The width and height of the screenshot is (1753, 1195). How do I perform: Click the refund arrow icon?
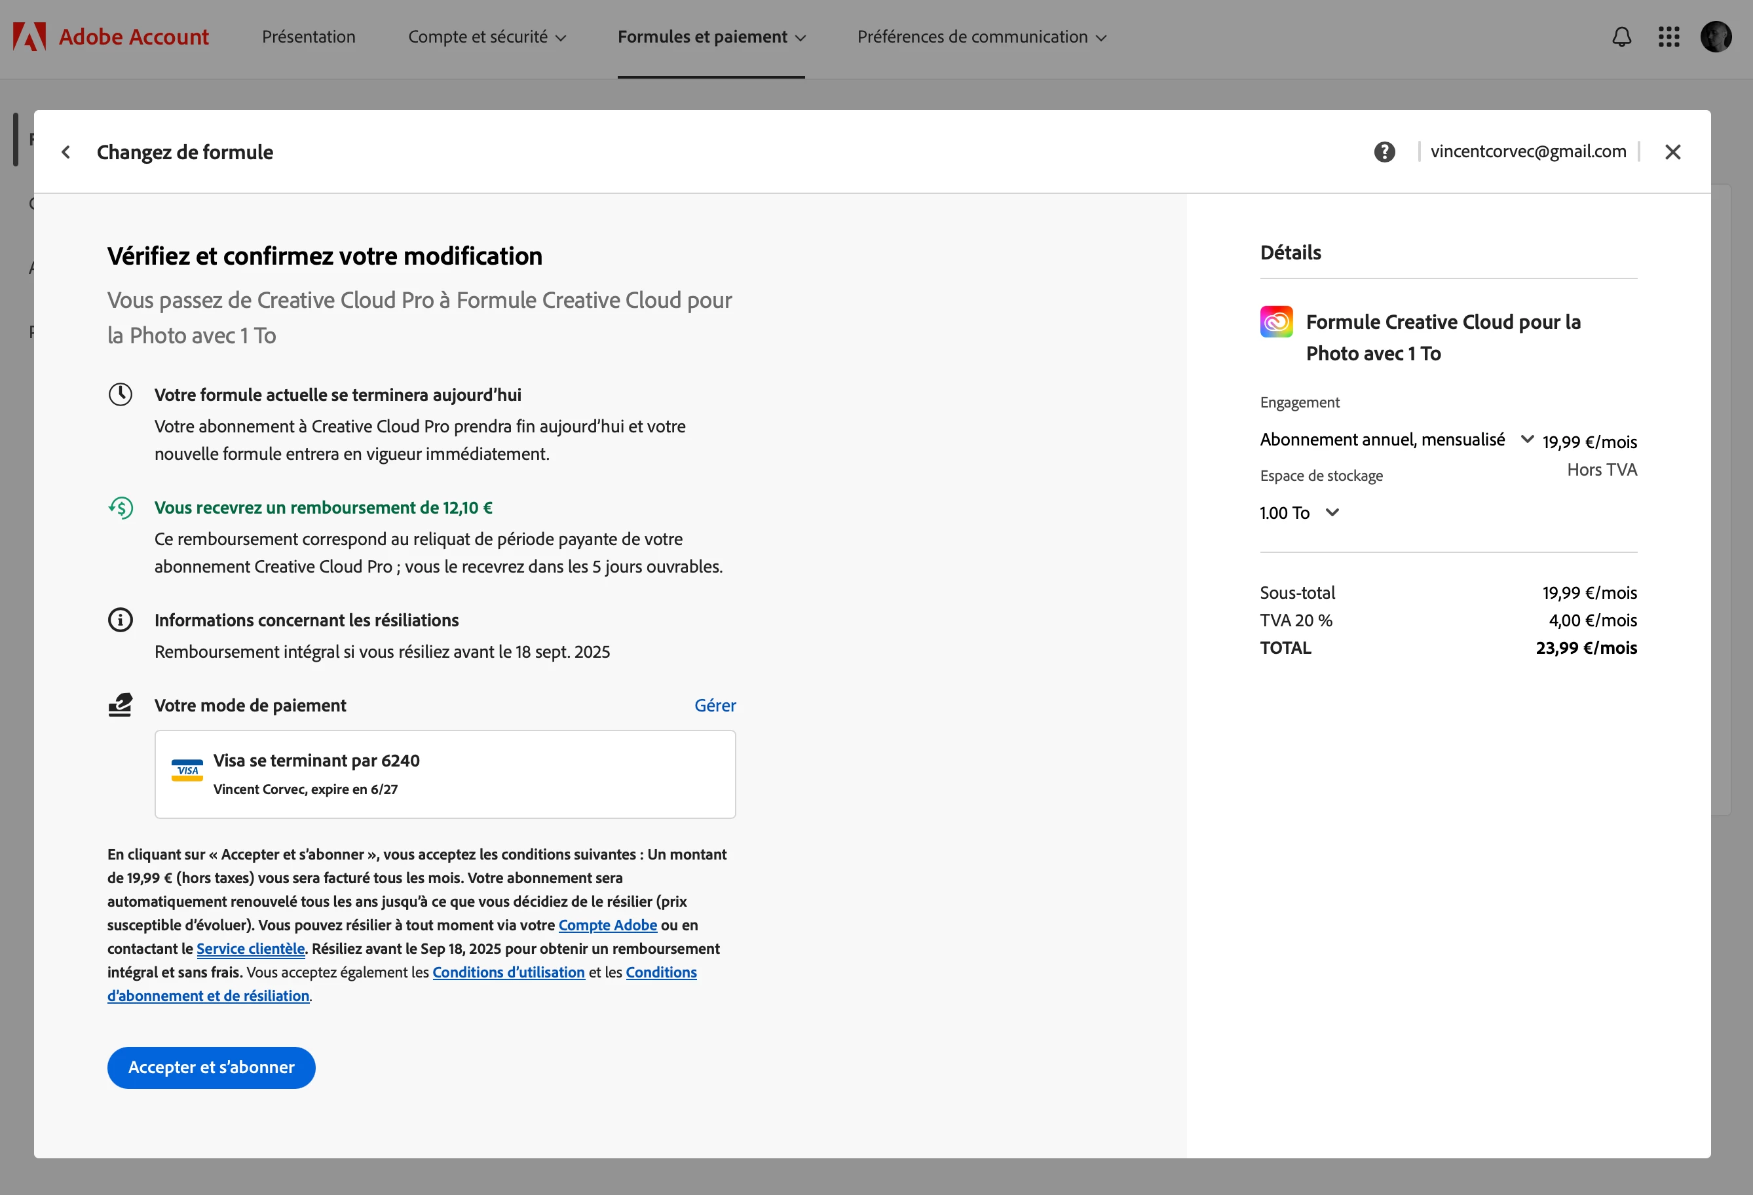pos(121,508)
